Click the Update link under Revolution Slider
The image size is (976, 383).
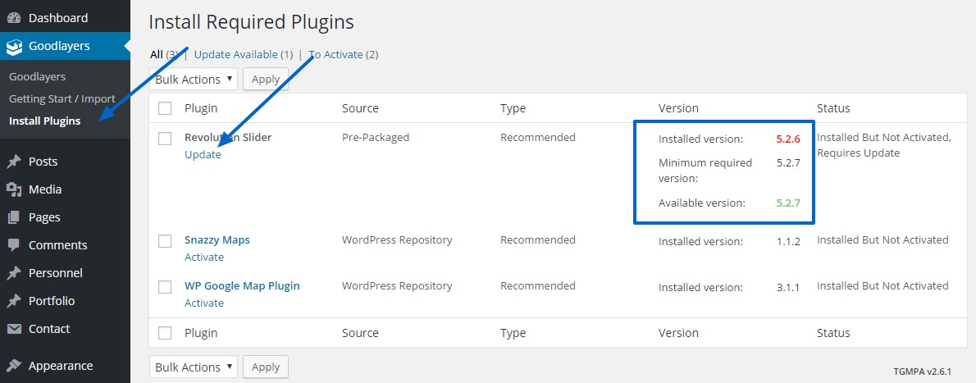pos(203,155)
